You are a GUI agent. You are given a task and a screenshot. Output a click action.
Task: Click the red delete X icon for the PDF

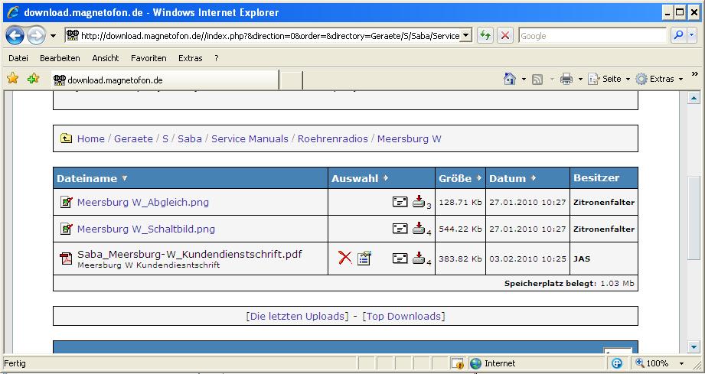coord(345,259)
